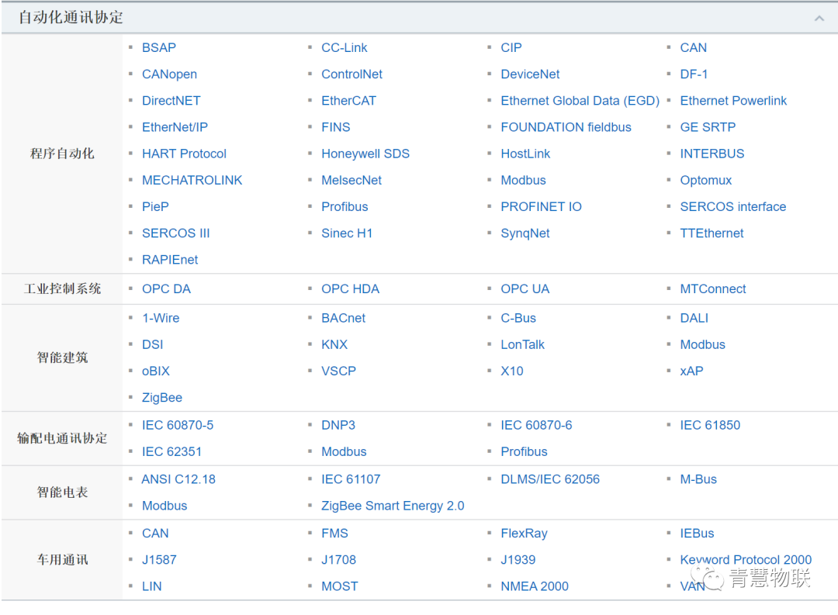Open the OPC HDA link
The image size is (838, 615).
(x=350, y=289)
